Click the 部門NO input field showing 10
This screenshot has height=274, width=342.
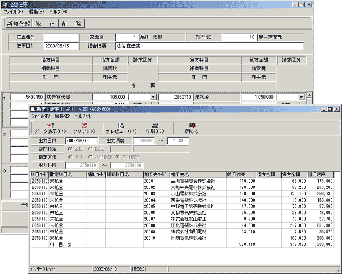click(x=239, y=37)
